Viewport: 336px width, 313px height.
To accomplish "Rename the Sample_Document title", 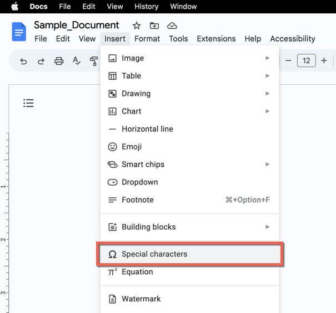I will pos(76,25).
